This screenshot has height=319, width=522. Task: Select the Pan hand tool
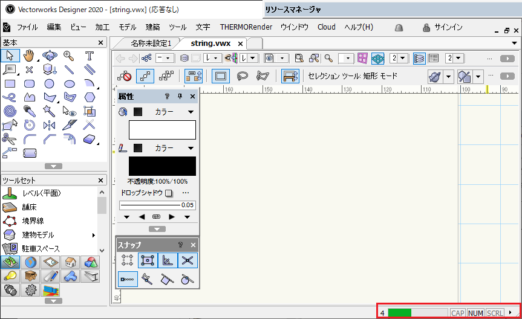[29, 56]
